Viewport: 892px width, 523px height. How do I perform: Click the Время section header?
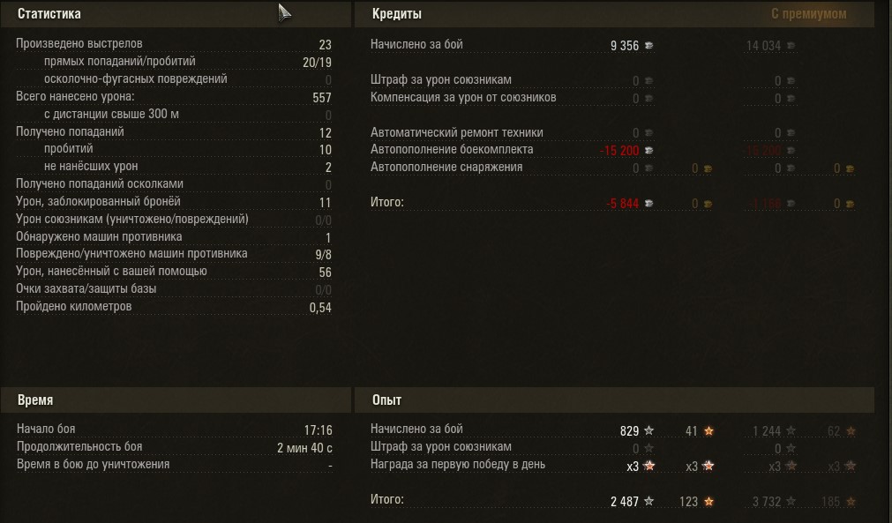[x=35, y=400]
